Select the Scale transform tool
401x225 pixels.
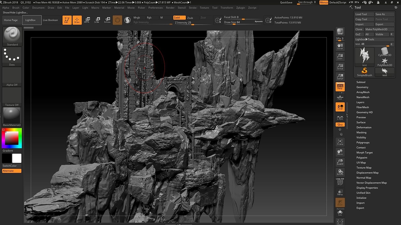[97, 20]
